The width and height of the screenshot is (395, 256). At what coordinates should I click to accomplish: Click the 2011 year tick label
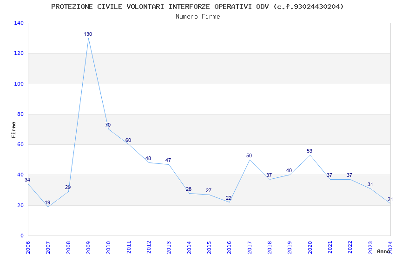click(128, 247)
